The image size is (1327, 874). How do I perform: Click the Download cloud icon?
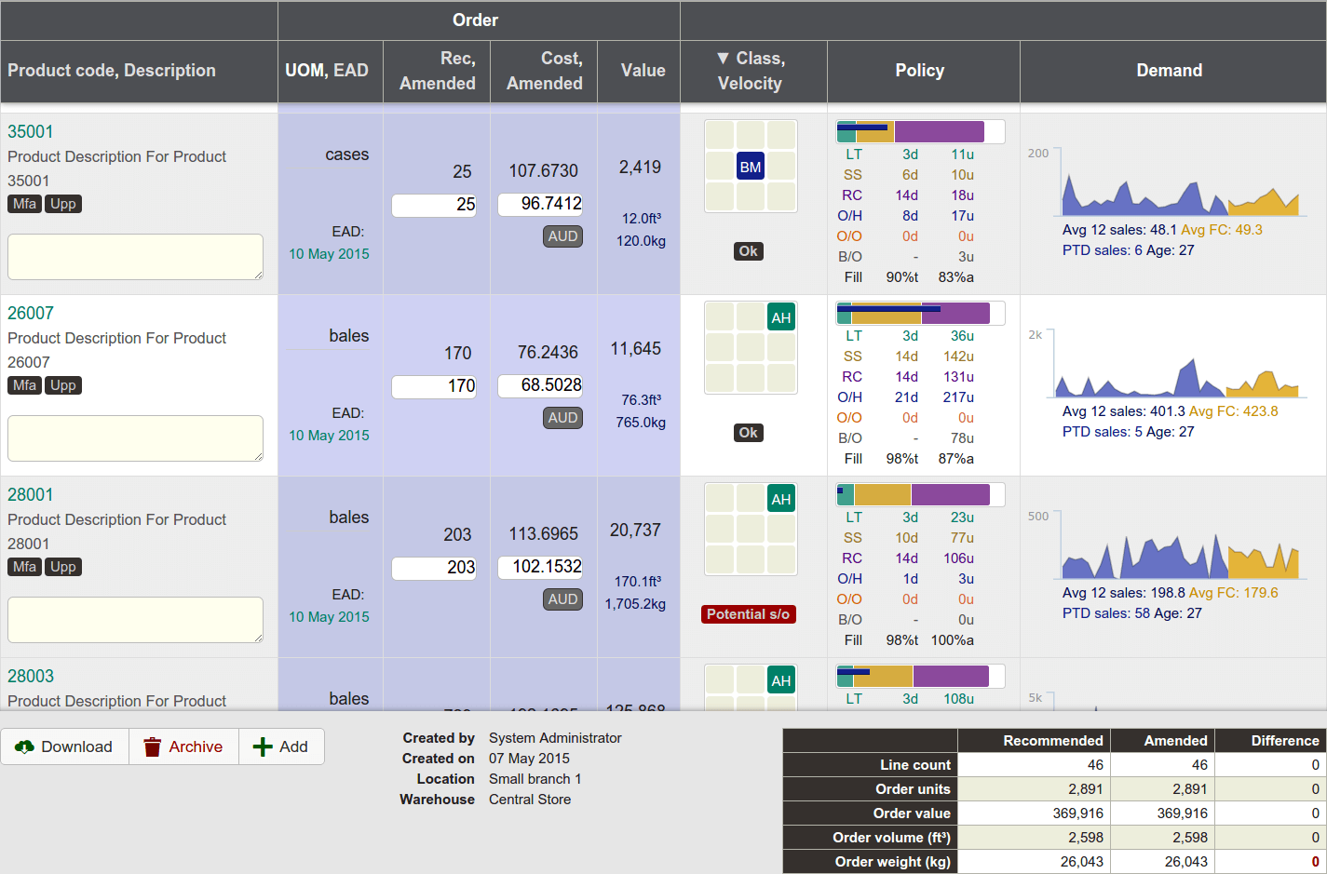click(x=25, y=746)
